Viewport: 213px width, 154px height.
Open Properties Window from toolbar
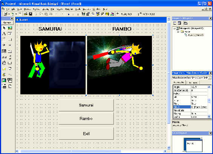pos(88,14)
